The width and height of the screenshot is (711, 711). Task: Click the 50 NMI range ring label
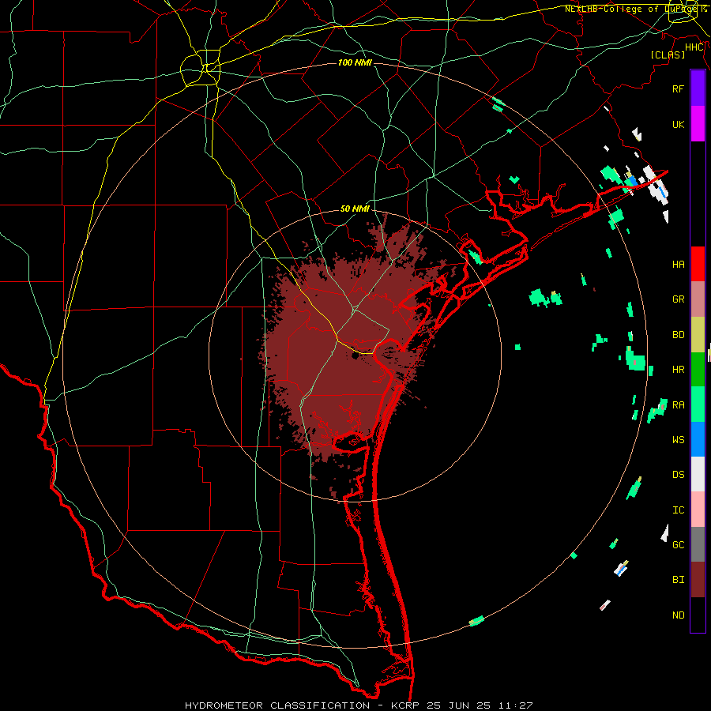tap(355, 209)
